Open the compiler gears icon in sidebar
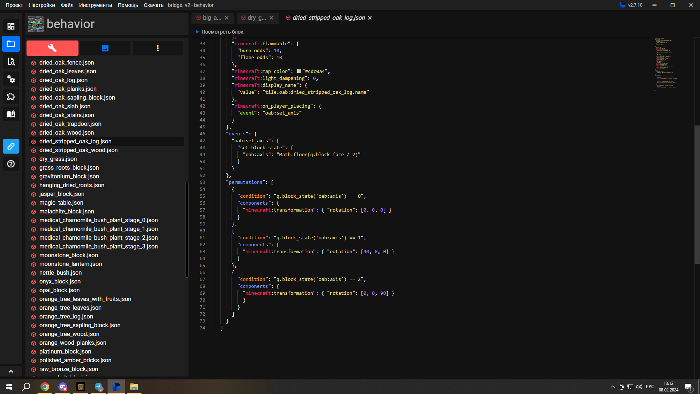This screenshot has width=700, height=394. point(11,79)
